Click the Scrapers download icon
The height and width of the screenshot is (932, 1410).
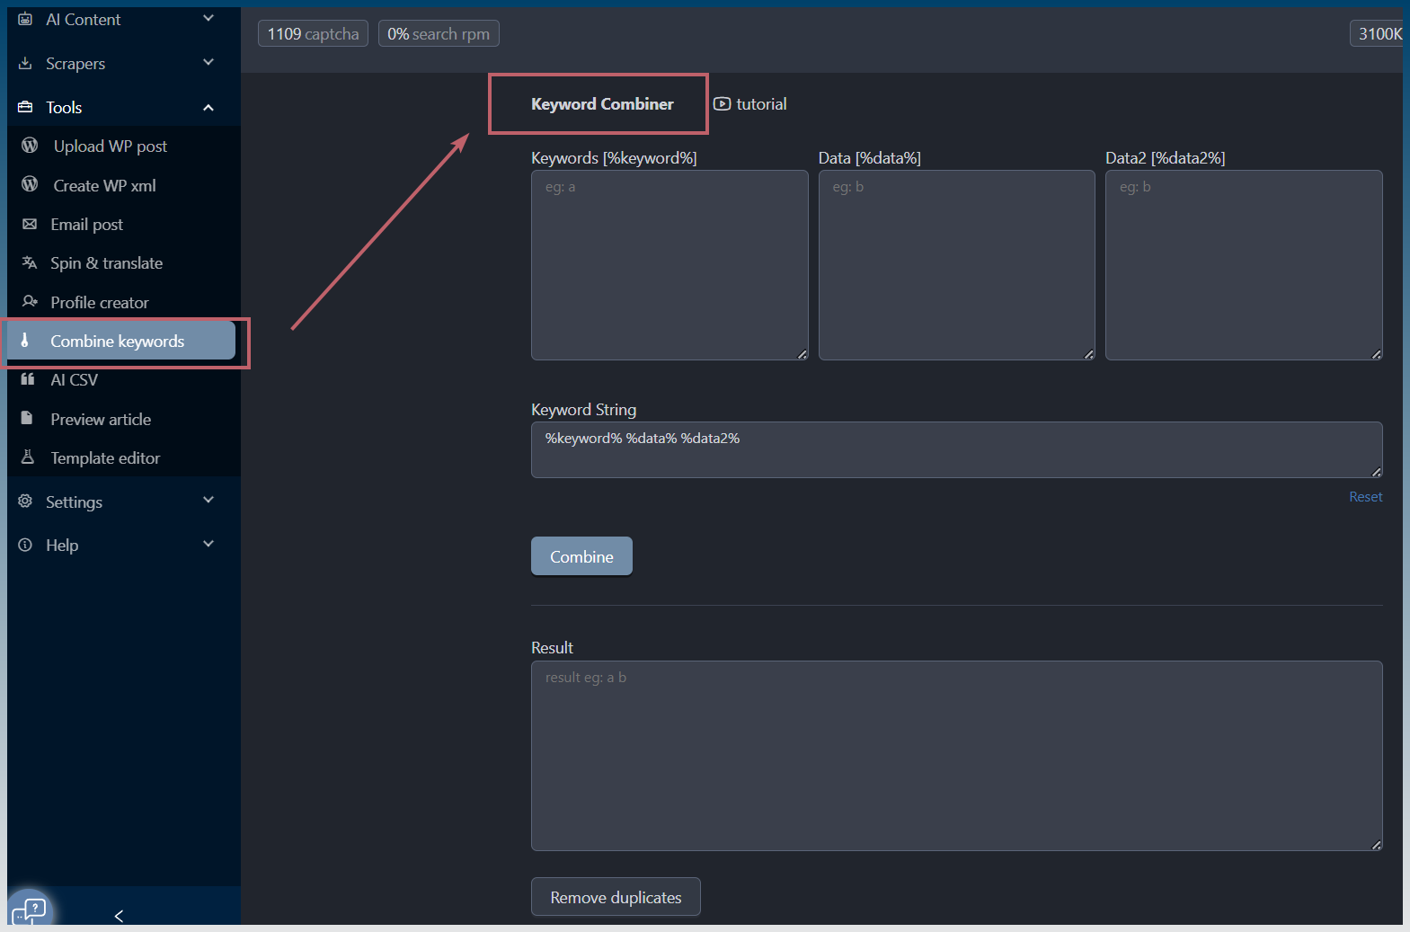pyautogui.click(x=25, y=63)
